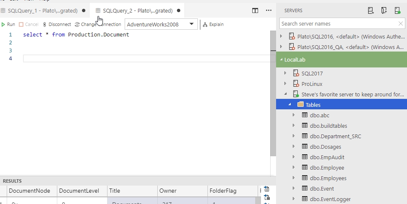
Task: Click the dbo.Employee table icon
Action: click(x=305, y=168)
